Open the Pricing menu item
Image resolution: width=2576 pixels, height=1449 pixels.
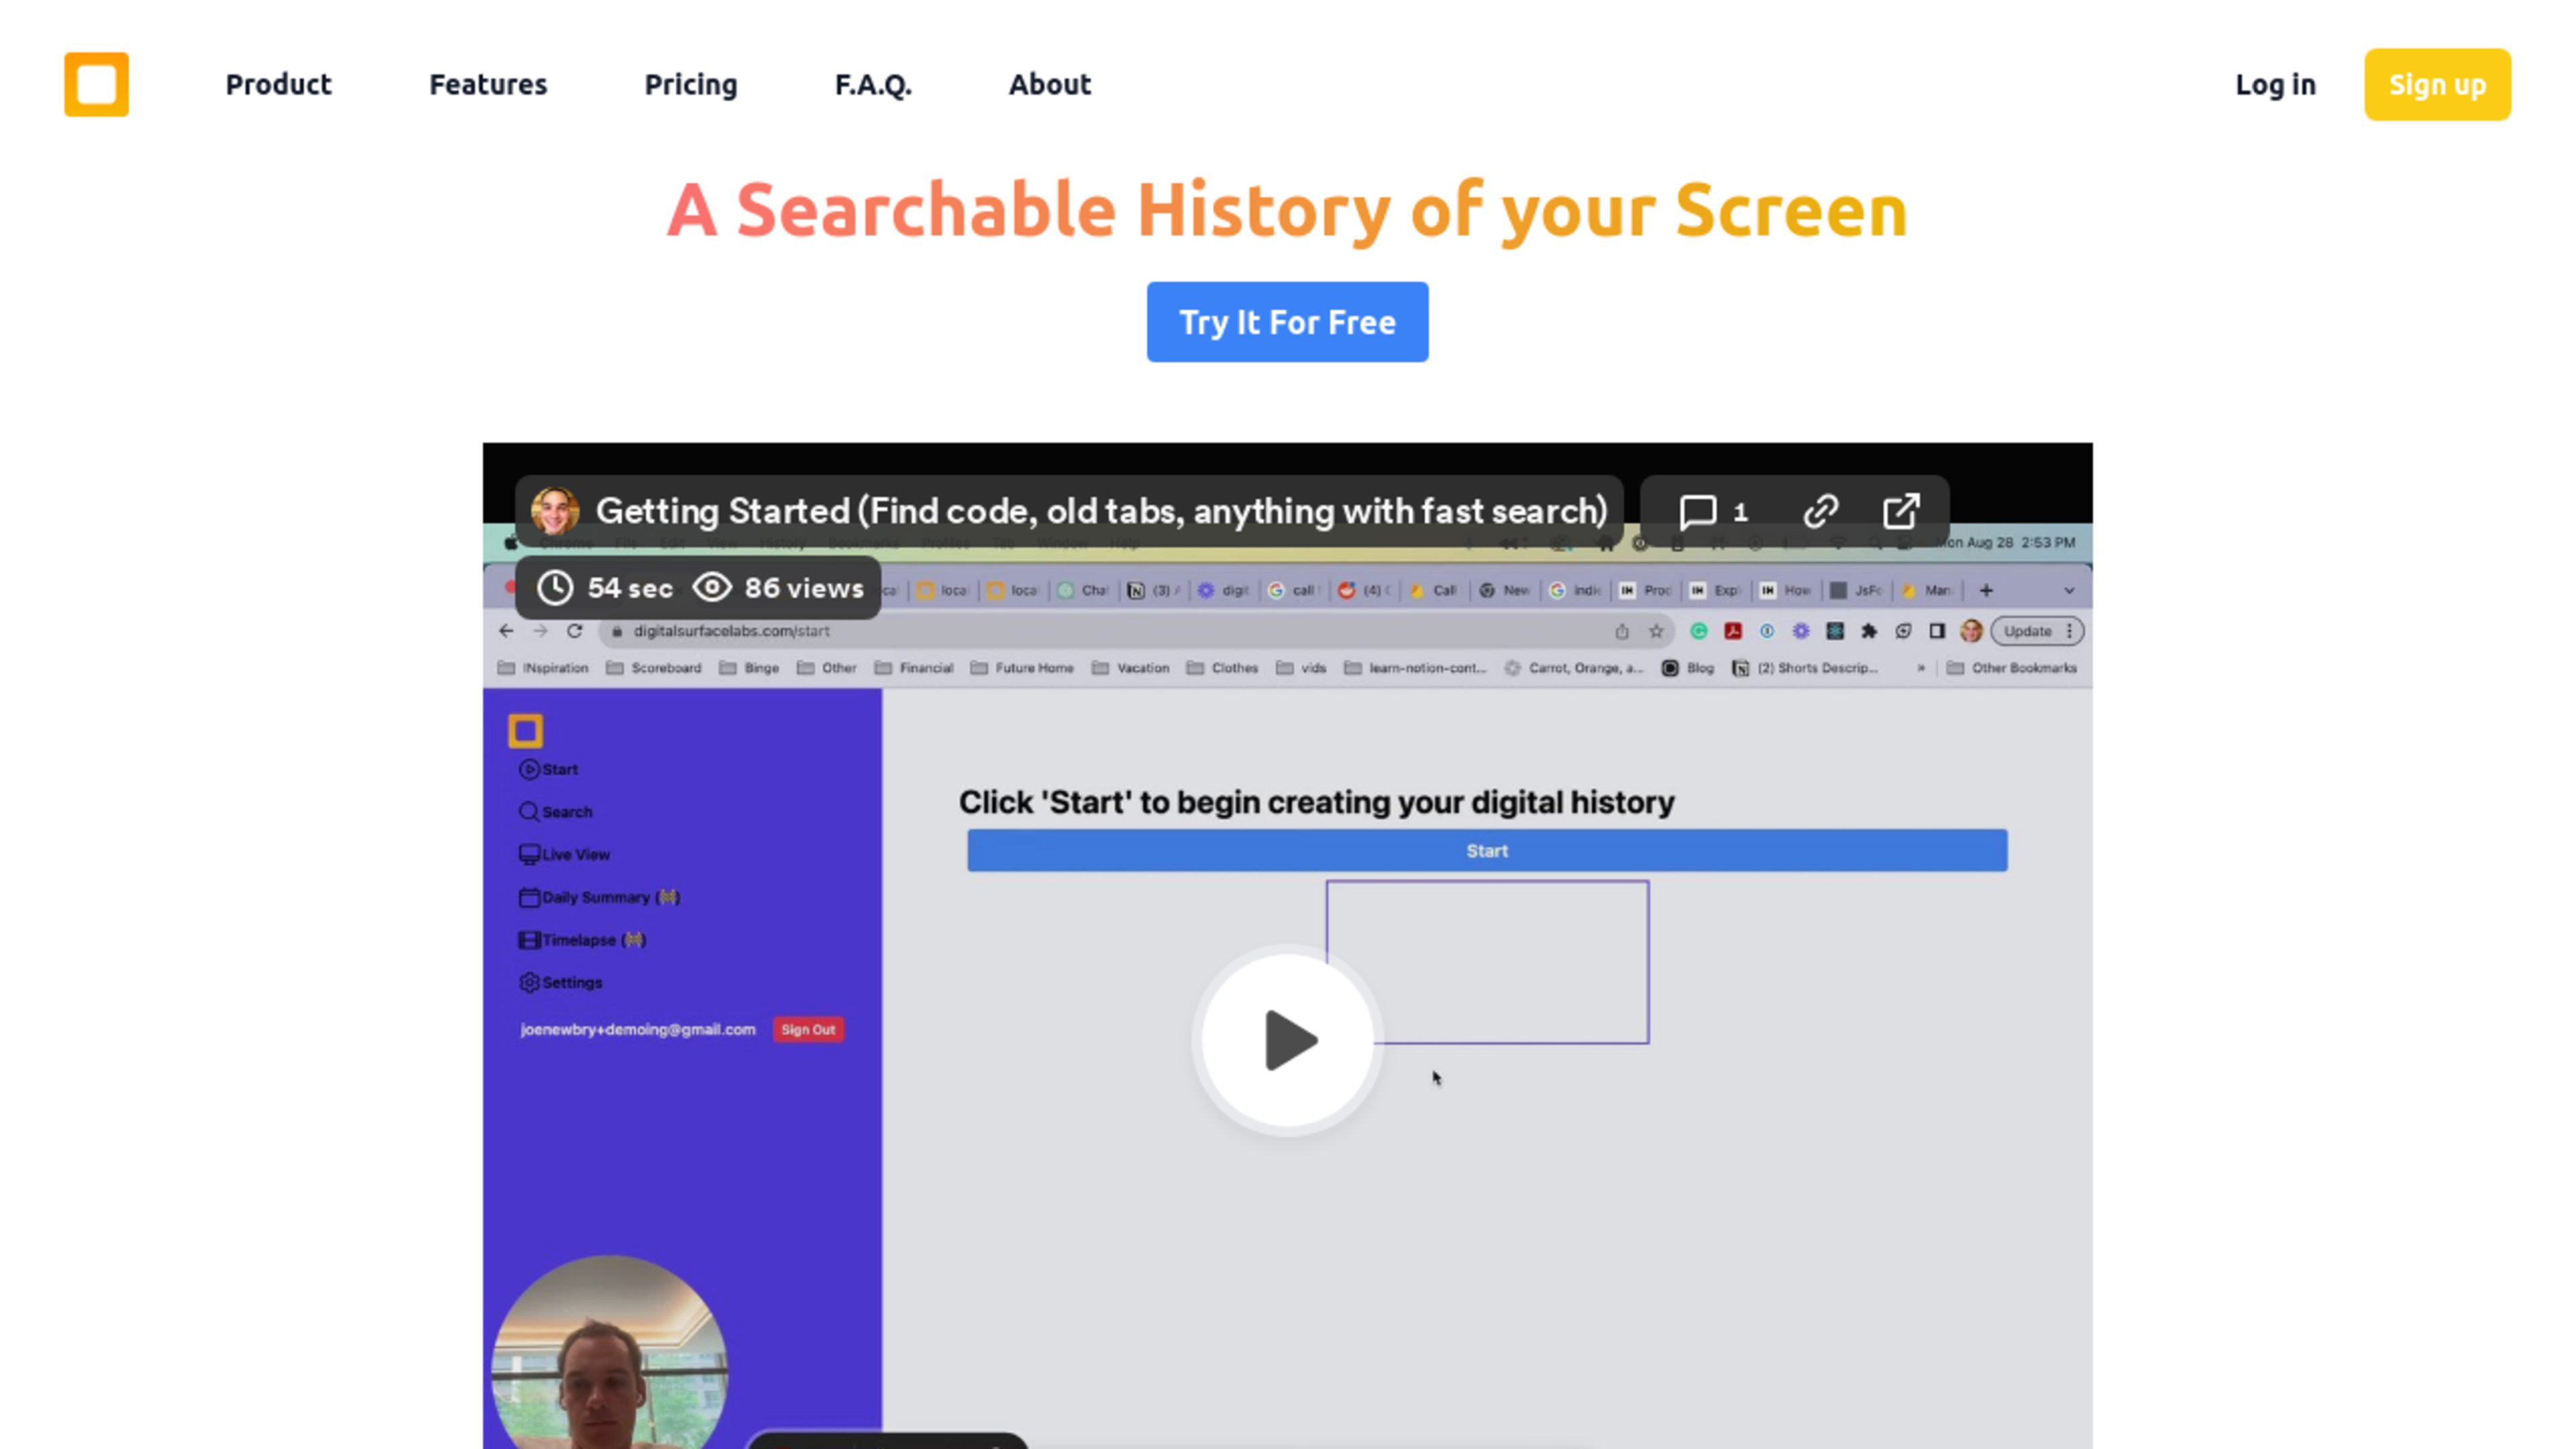pos(690,83)
